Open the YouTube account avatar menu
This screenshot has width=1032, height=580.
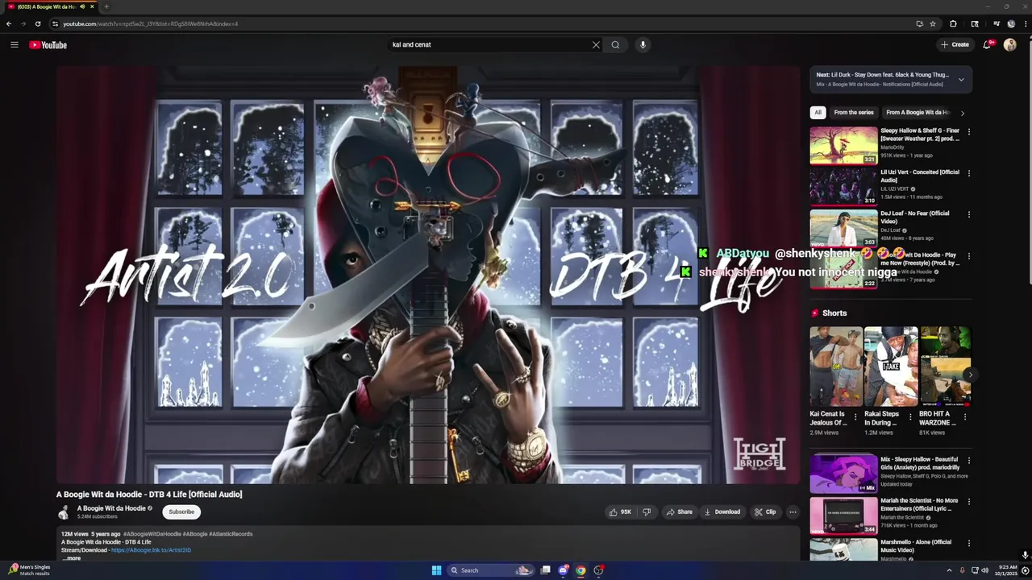[x=1009, y=45]
